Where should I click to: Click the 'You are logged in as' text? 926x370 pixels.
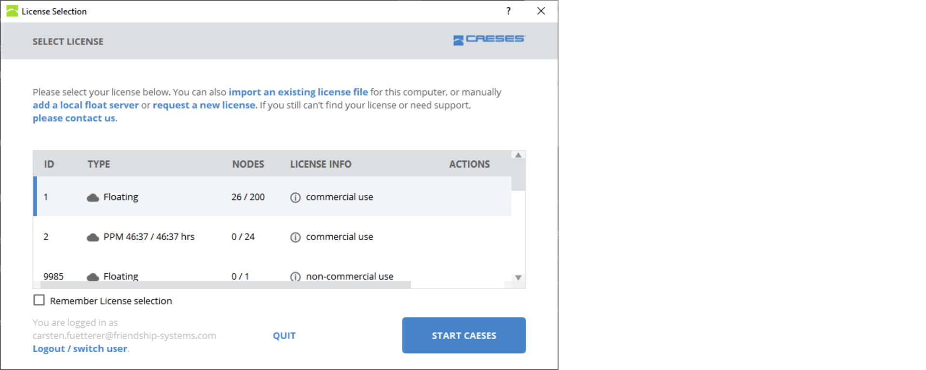pos(75,322)
